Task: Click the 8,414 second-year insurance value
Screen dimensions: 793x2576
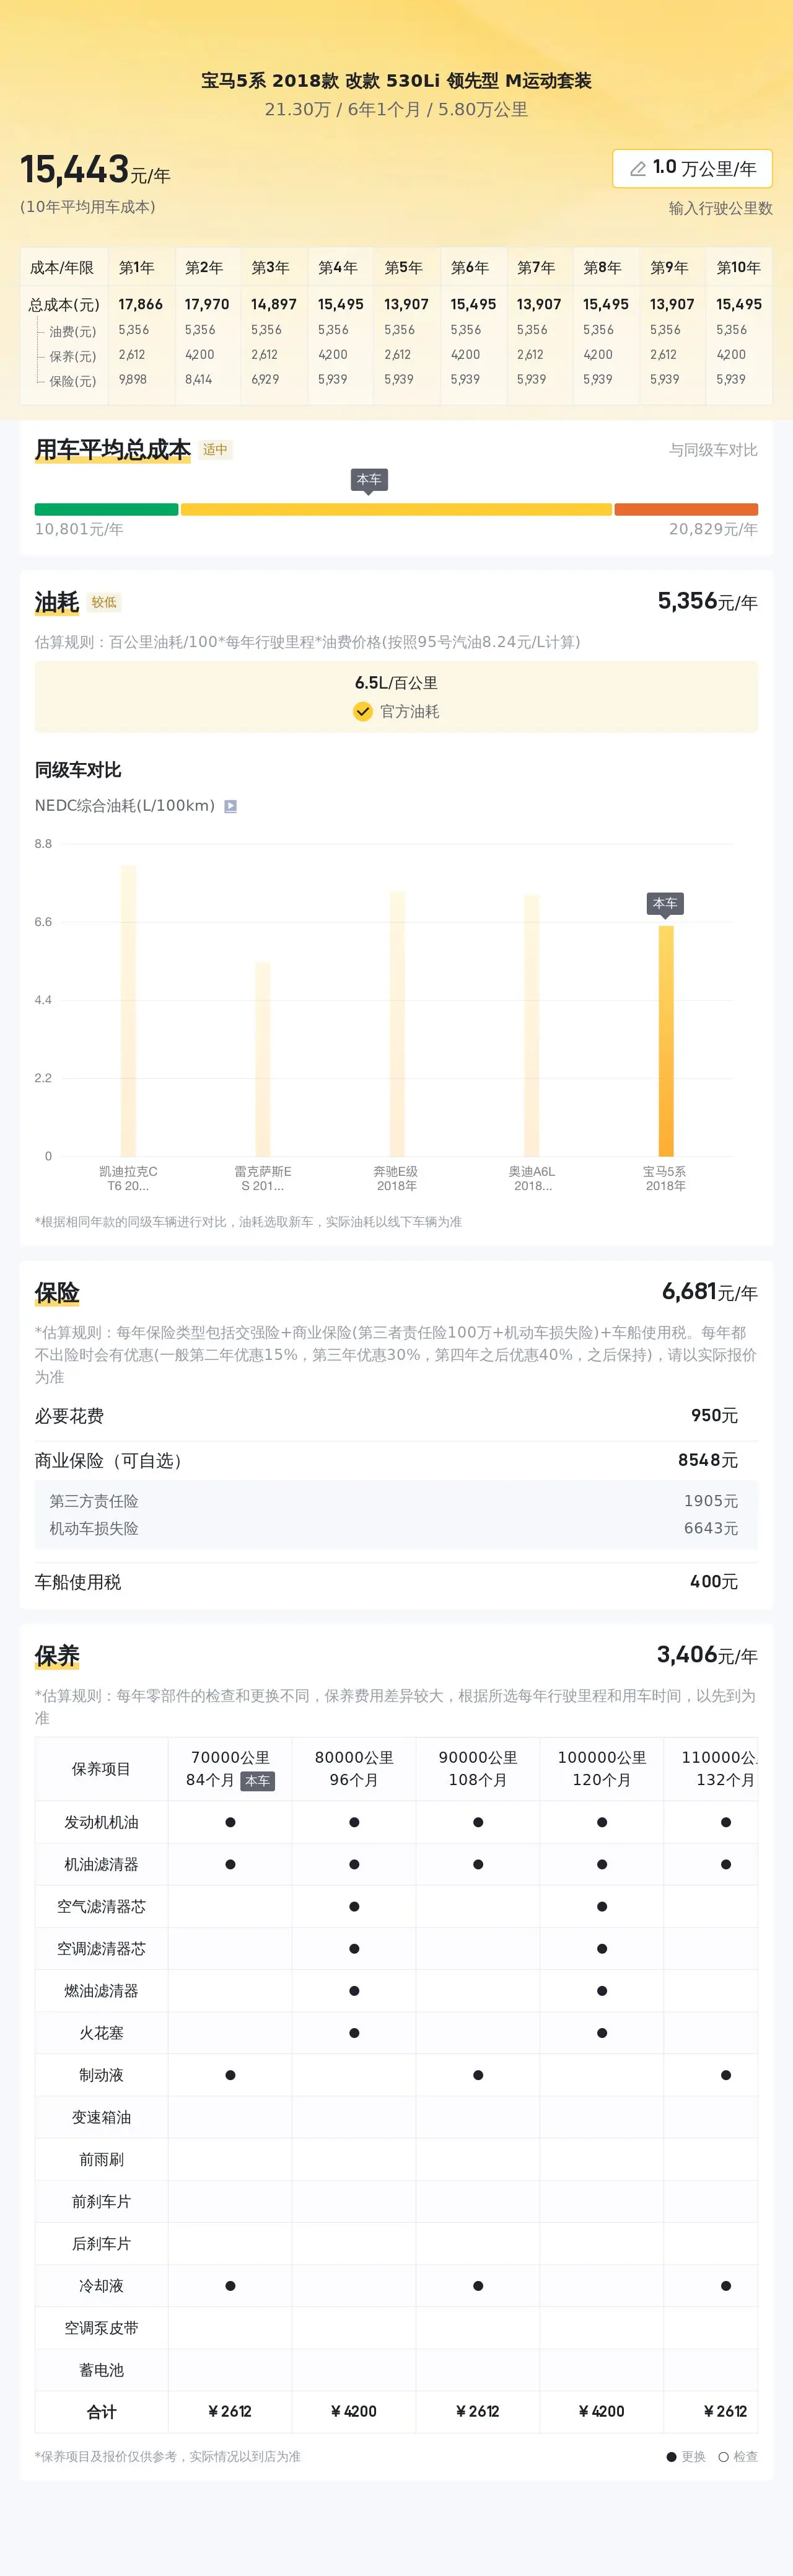Action: click(x=199, y=379)
